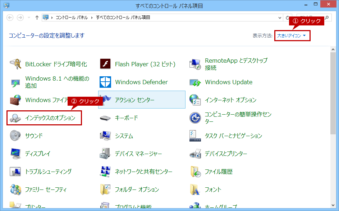Click the コントロール パネル breadcrumb link
Viewport: 339px width, 211px height.
pyautogui.click(x=72, y=18)
